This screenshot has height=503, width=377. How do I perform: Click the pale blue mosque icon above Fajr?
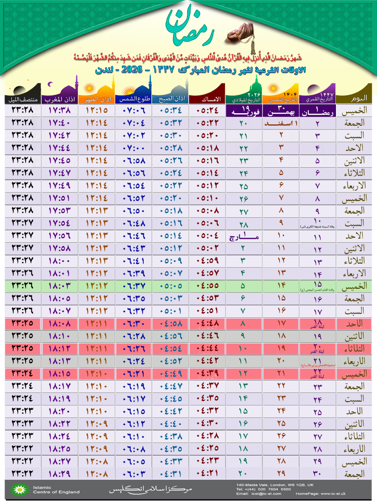tap(170, 89)
